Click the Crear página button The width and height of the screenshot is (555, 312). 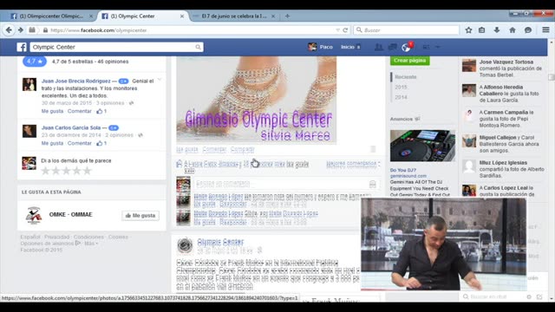pos(410,61)
